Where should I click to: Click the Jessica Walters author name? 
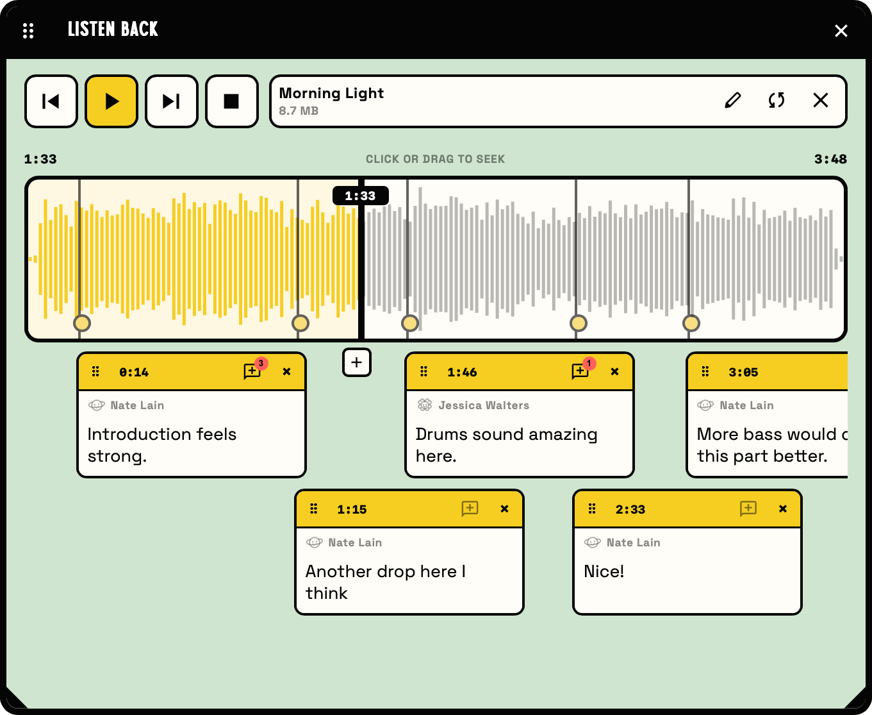[484, 405]
